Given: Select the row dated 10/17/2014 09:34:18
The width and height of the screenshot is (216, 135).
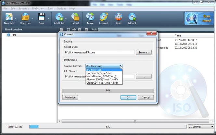Looking at the screenshot, I should pyautogui.click(x=186, y=44).
